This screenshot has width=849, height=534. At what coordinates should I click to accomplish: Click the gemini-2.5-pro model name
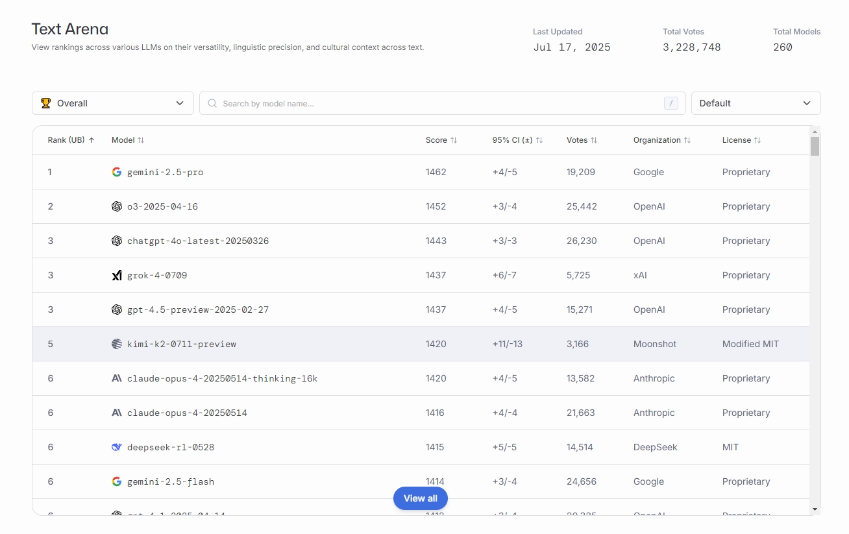pyautogui.click(x=165, y=172)
